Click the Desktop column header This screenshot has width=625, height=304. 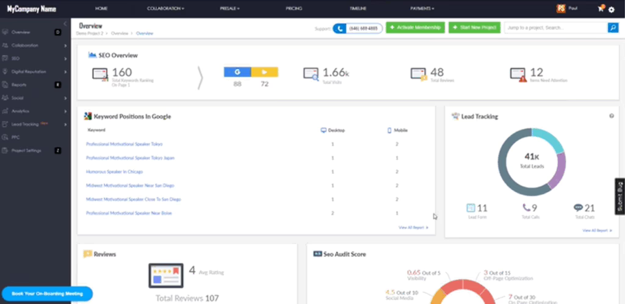tap(333, 130)
